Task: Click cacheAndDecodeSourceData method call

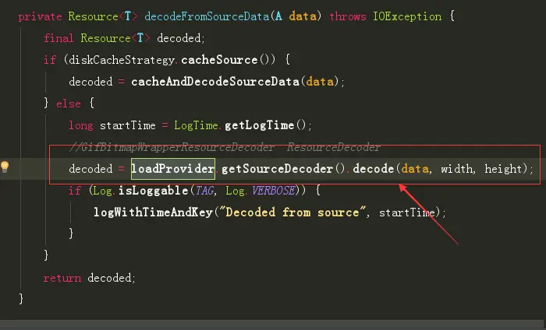Action: click(x=215, y=82)
